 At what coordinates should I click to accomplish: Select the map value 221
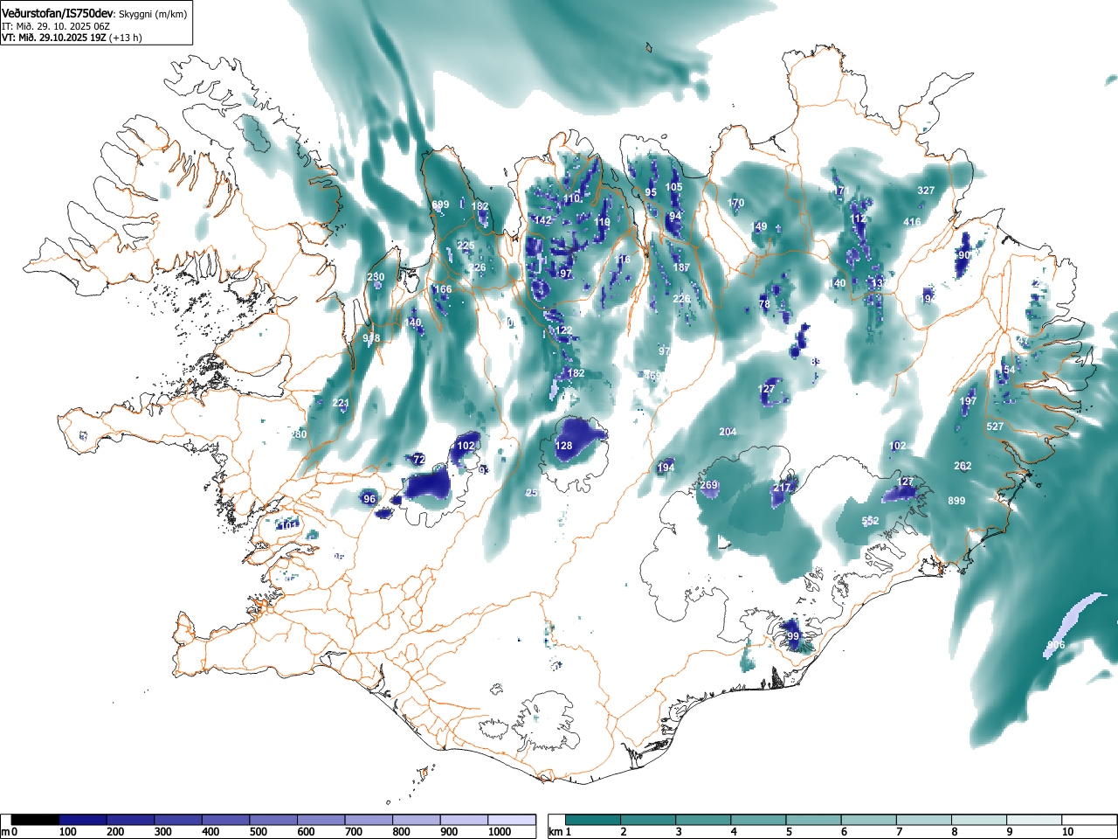tap(341, 404)
